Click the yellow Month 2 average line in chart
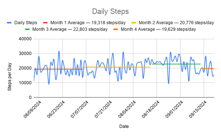Screen dimensions: 221x136 [117, 67]
